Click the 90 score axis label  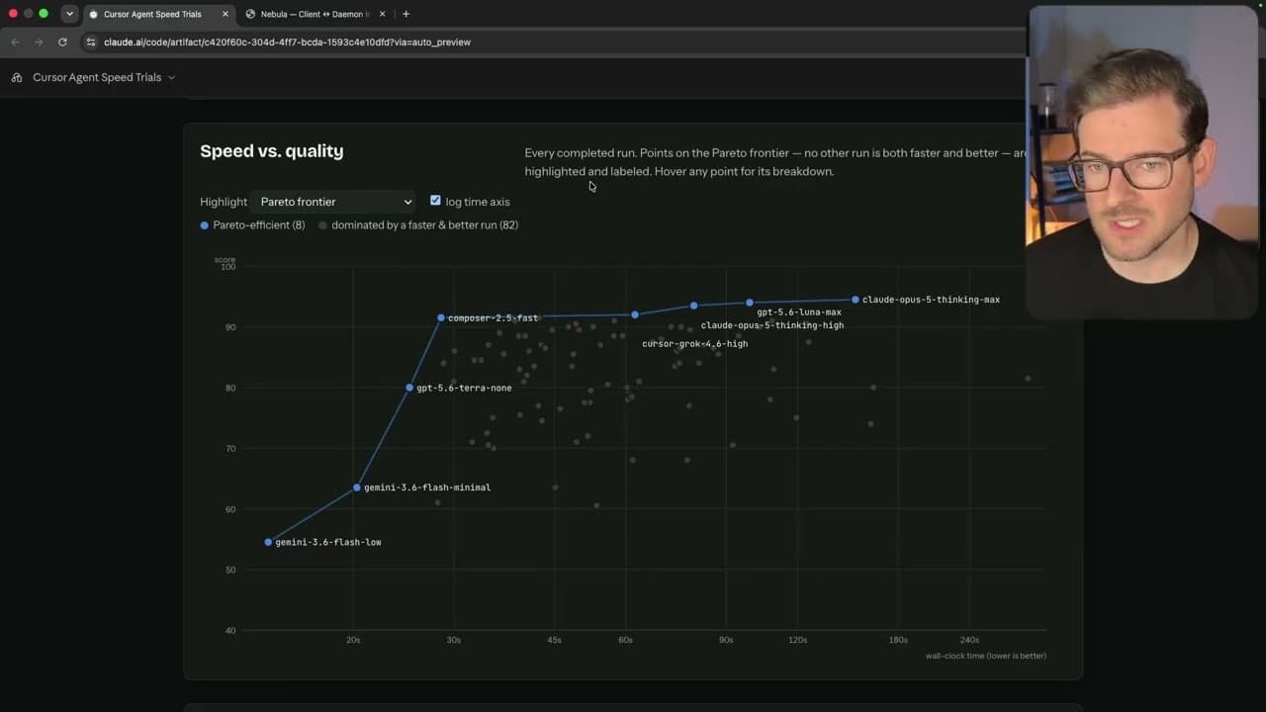point(229,327)
